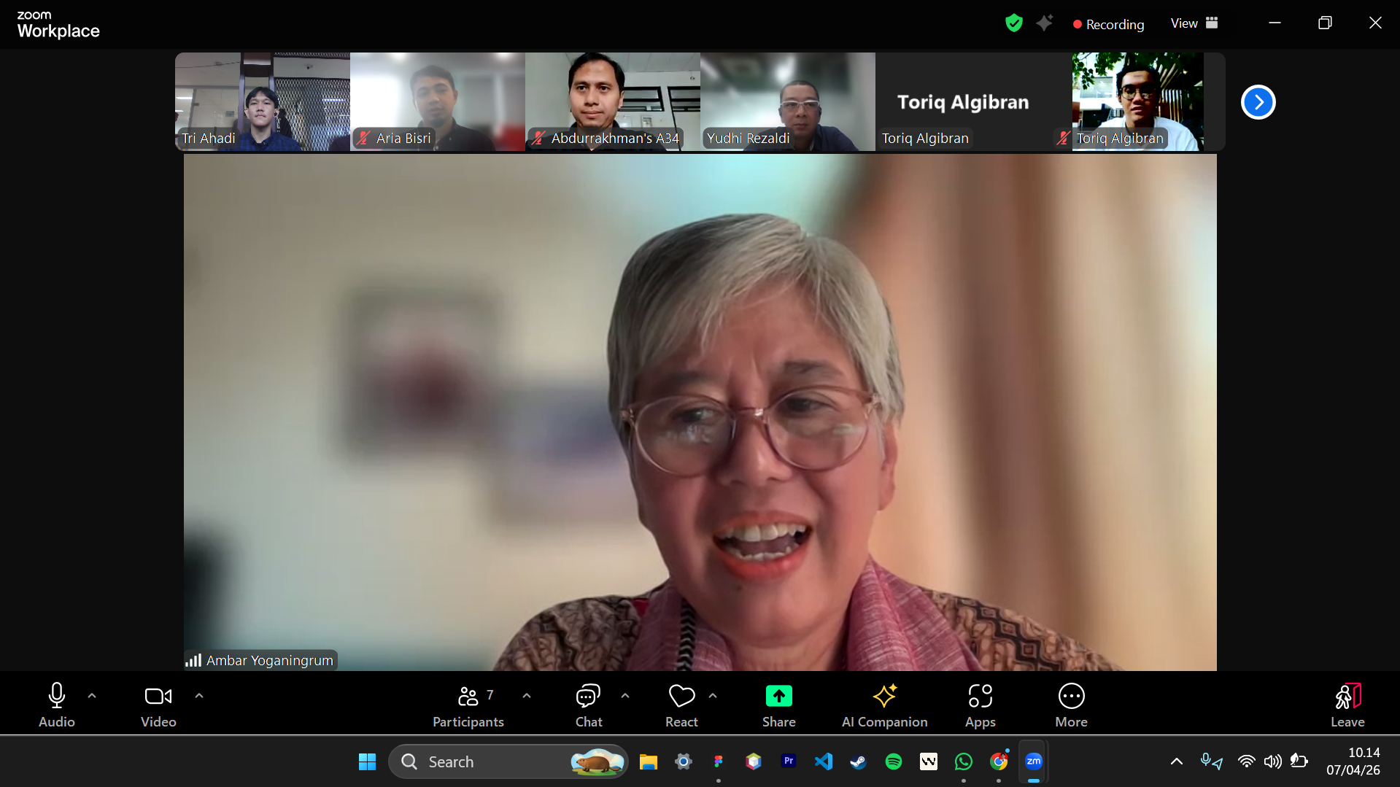Select Toriq Algibran's tile with camera on
The height and width of the screenshot is (787, 1400).
tap(1138, 101)
